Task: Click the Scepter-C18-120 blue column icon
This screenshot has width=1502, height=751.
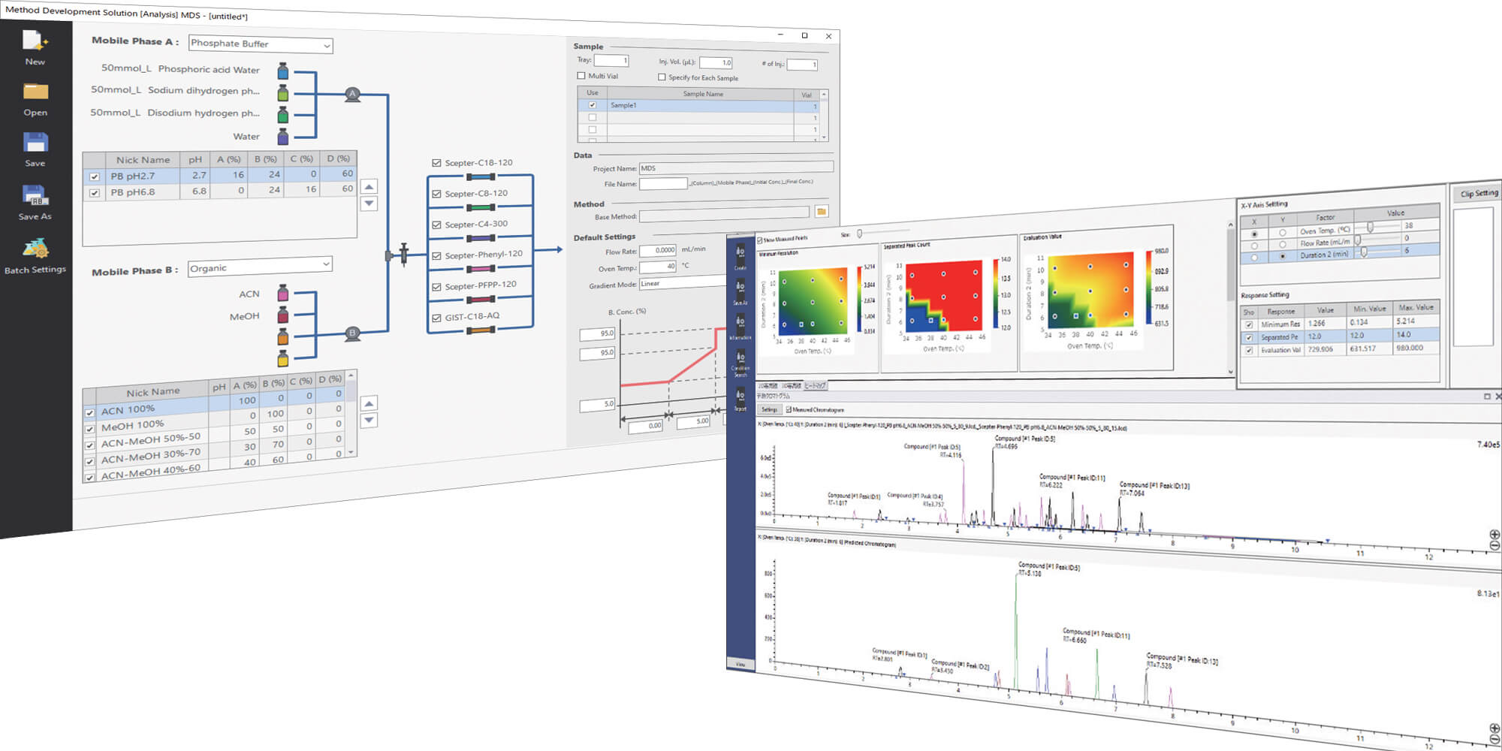Action: [x=481, y=177]
